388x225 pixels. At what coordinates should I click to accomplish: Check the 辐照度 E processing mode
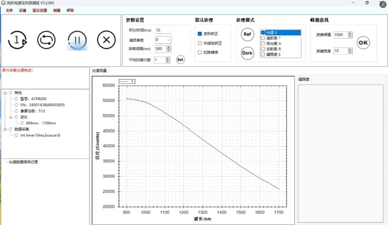[263, 55]
